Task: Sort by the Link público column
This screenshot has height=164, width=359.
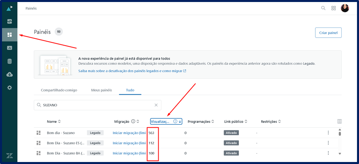Action: [x=236, y=122]
